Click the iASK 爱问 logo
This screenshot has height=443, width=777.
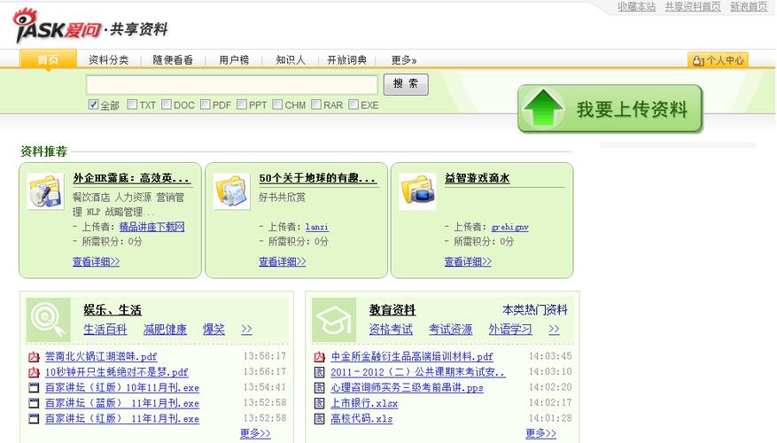click(x=55, y=27)
